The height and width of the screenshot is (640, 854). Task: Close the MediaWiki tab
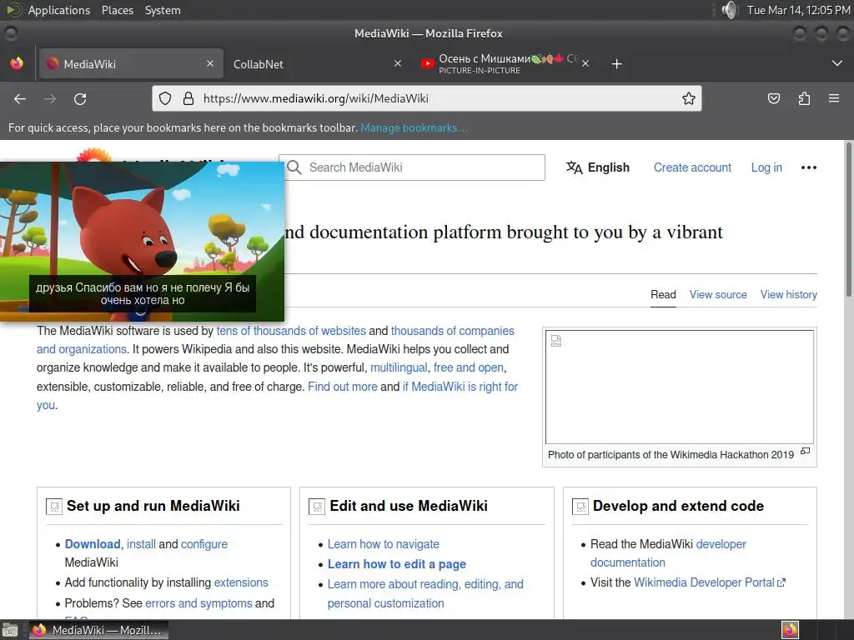click(x=210, y=63)
